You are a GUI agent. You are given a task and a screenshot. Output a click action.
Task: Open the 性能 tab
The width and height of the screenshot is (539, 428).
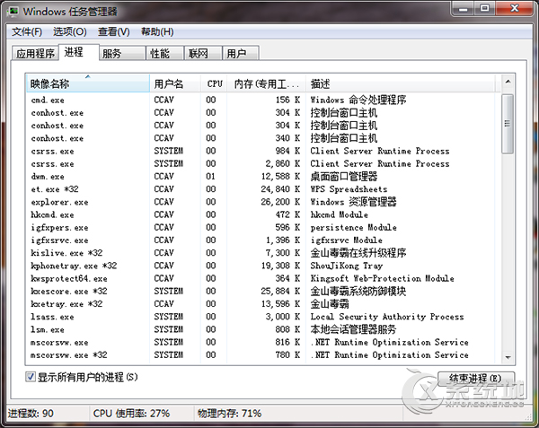165,54
